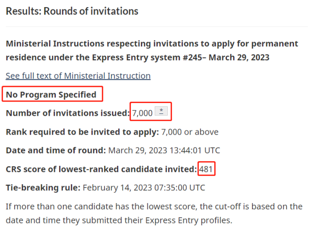Click the 'March 29, 2023' date in the heading

[x=239, y=58]
